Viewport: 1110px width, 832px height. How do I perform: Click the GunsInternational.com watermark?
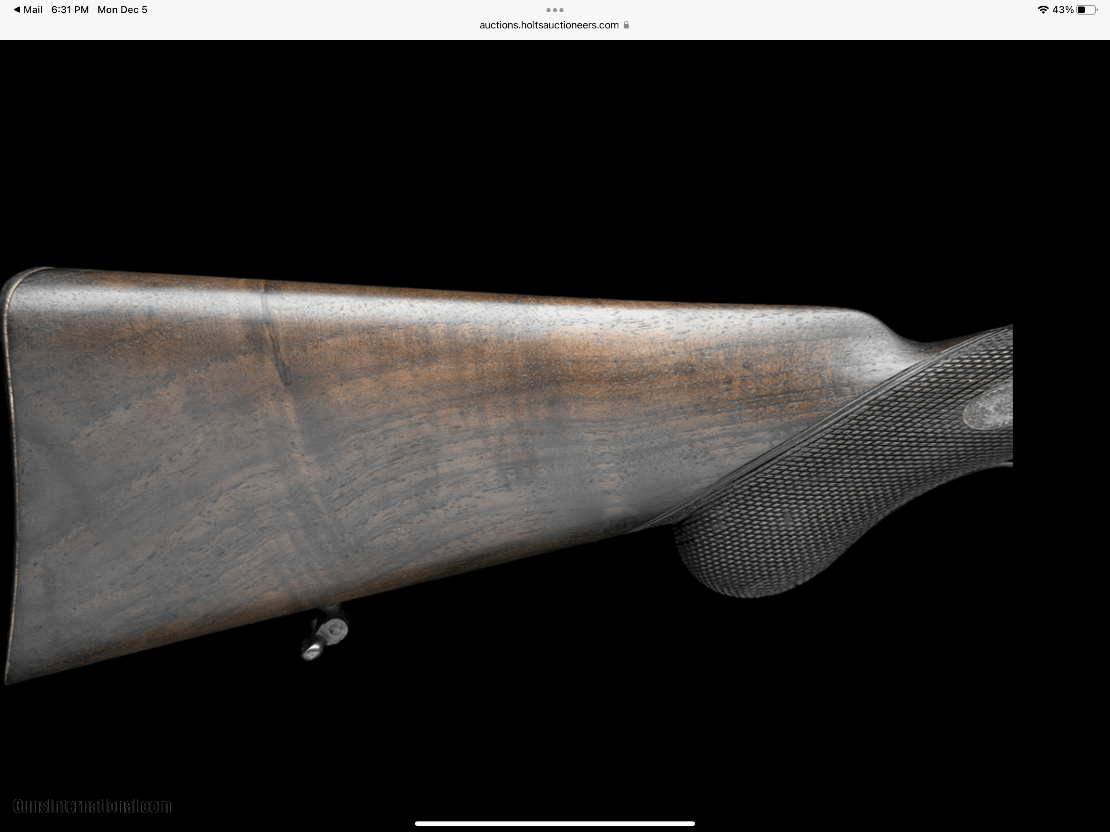pyautogui.click(x=92, y=806)
